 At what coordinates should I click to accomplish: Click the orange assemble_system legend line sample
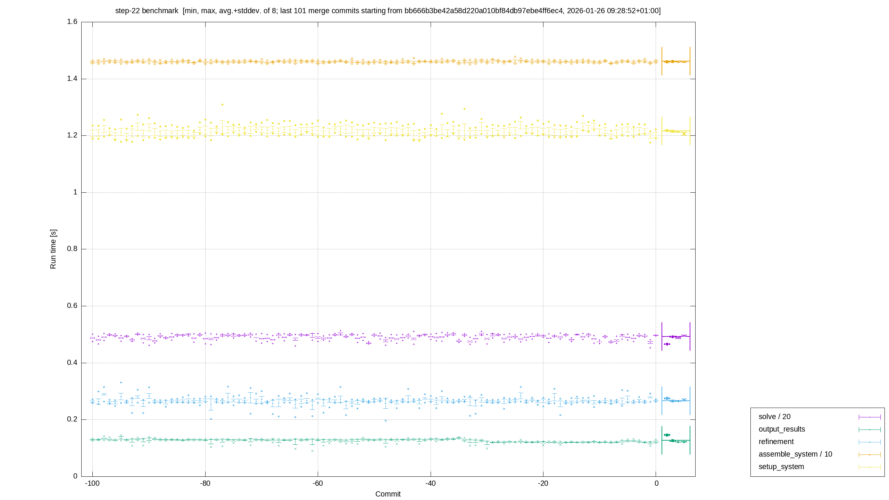pos(870,455)
